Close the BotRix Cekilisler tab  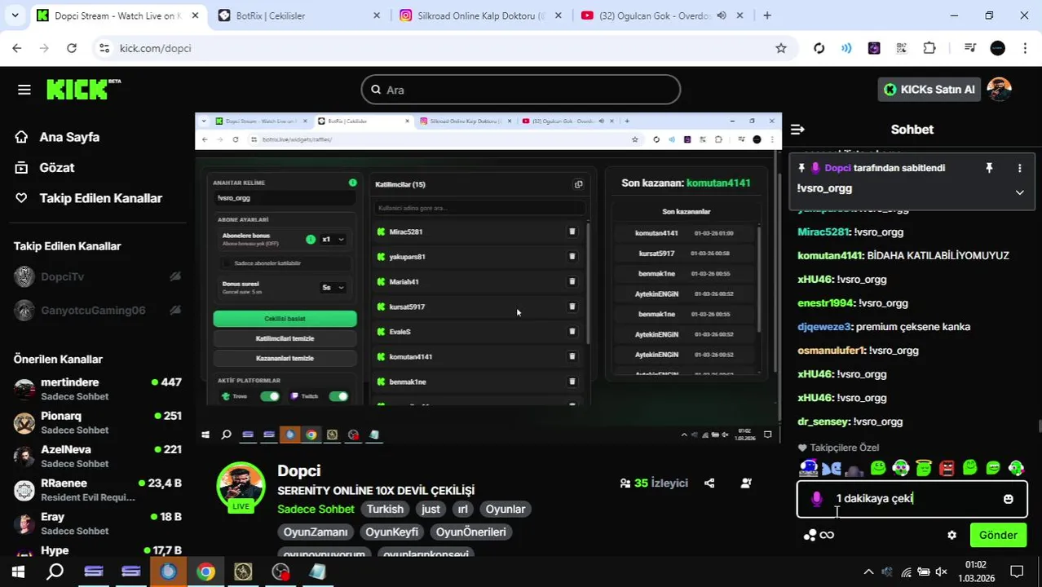click(376, 15)
